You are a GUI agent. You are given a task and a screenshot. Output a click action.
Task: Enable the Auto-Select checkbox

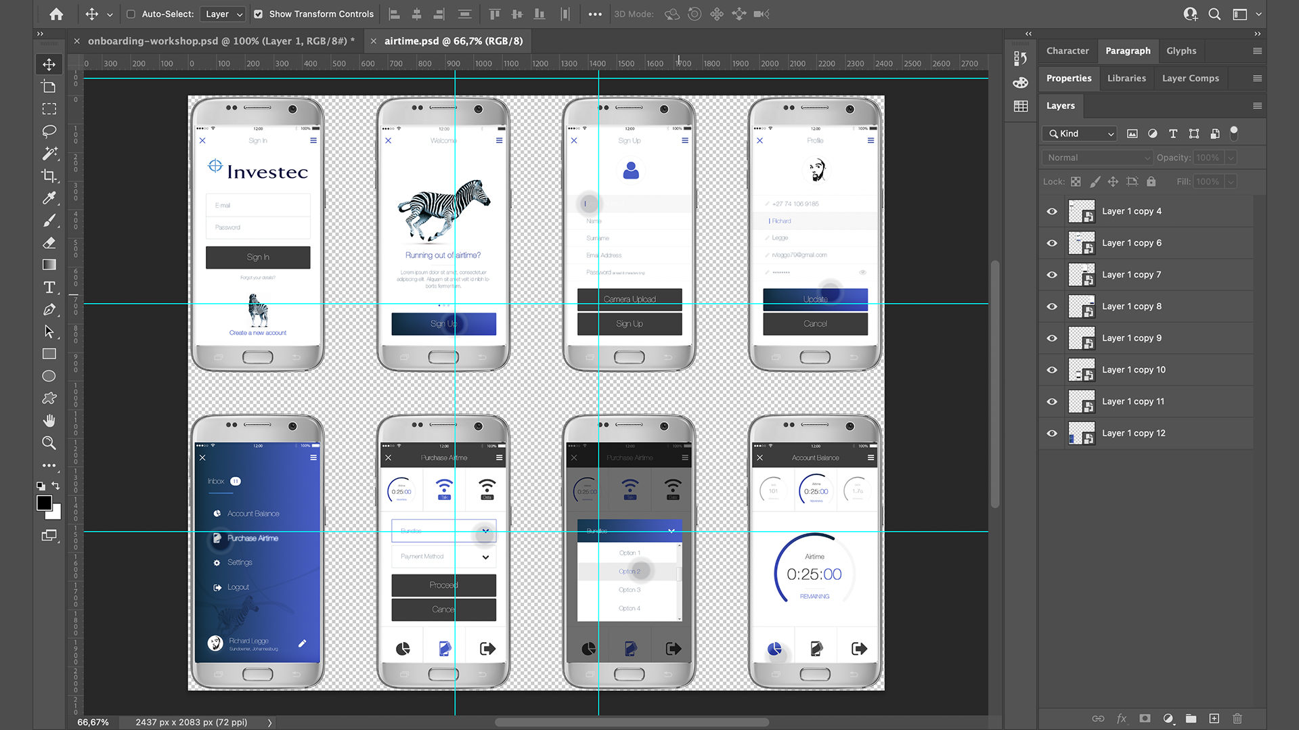click(131, 14)
